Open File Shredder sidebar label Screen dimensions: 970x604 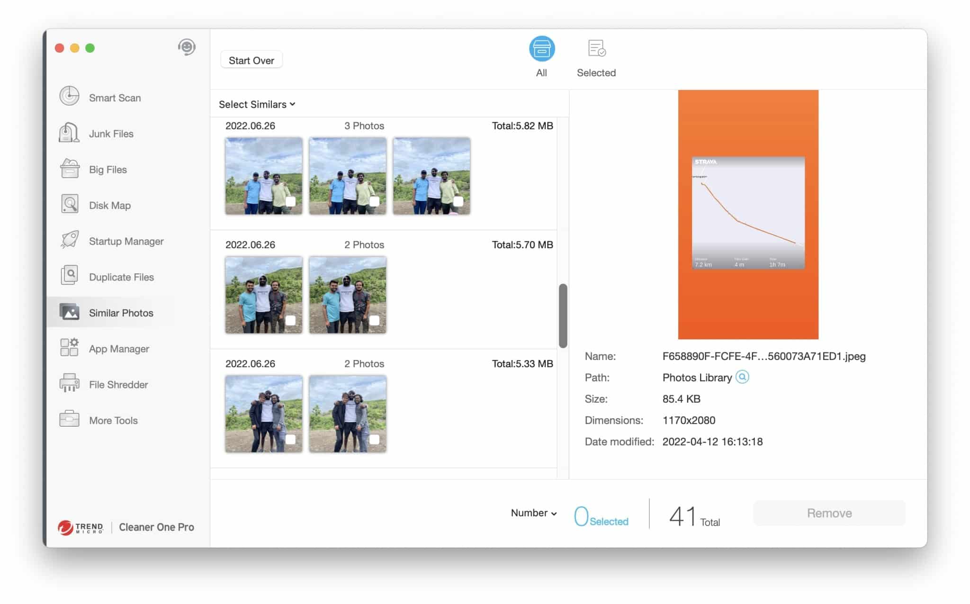click(119, 385)
